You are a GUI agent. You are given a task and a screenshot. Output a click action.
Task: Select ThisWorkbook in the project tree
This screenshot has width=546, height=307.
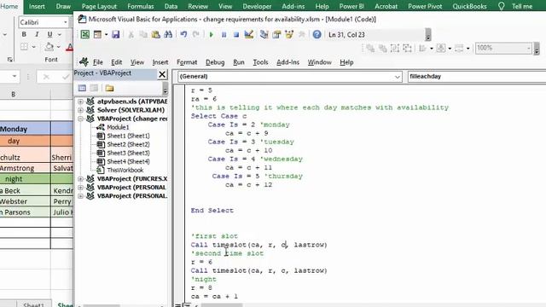[x=125, y=170]
